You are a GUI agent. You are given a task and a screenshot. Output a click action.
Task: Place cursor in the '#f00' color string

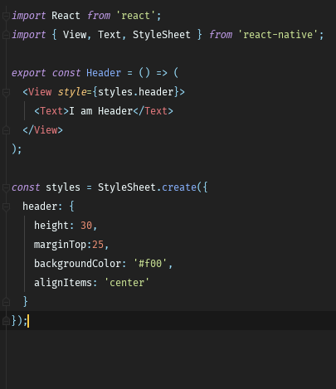click(150, 264)
